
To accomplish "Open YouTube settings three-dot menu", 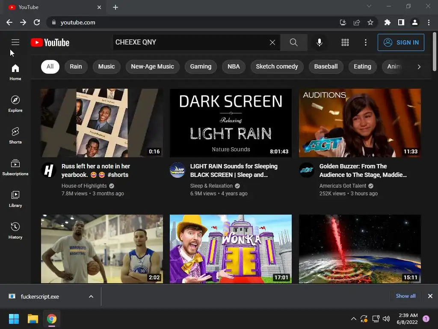I will 365,42.
